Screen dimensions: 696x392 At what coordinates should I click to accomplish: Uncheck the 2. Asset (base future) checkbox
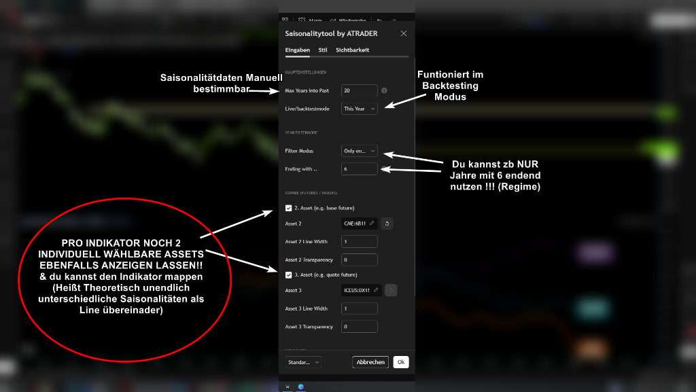[x=289, y=208]
